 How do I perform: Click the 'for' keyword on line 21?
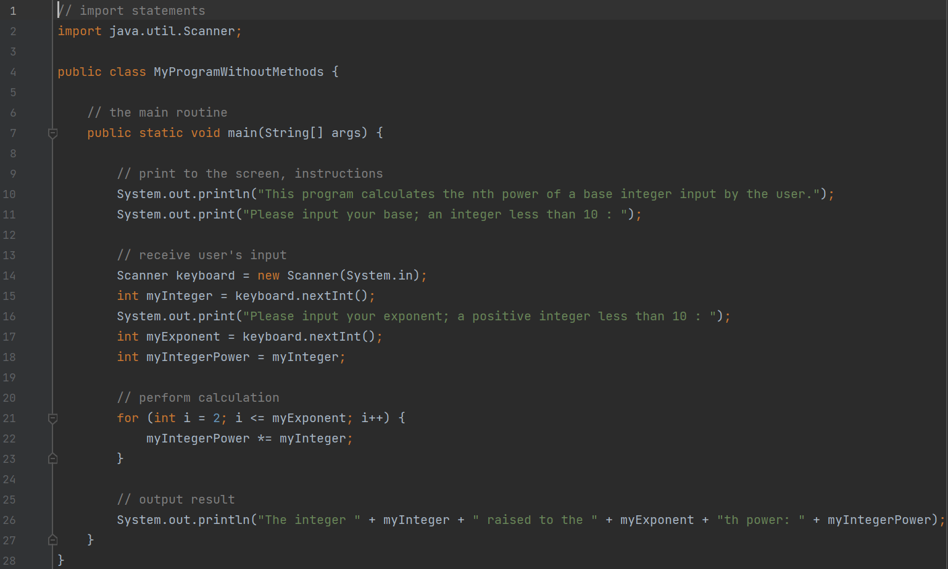click(128, 418)
